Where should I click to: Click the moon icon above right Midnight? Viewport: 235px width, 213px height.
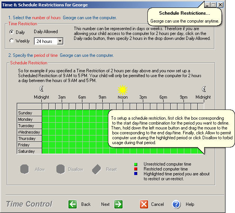(x=204, y=89)
